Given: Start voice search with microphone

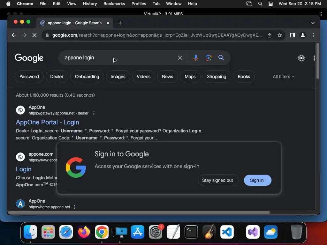Looking at the screenshot, I should [x=196, y=58].
